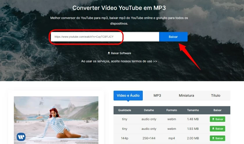Download the 1.48 MB webm file
This screenshot has width=244, height=144.
click(x=217, y=119)
